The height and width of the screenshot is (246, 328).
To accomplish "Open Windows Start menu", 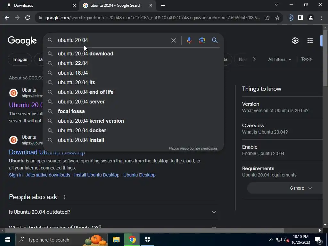I will tap(8, 240).
